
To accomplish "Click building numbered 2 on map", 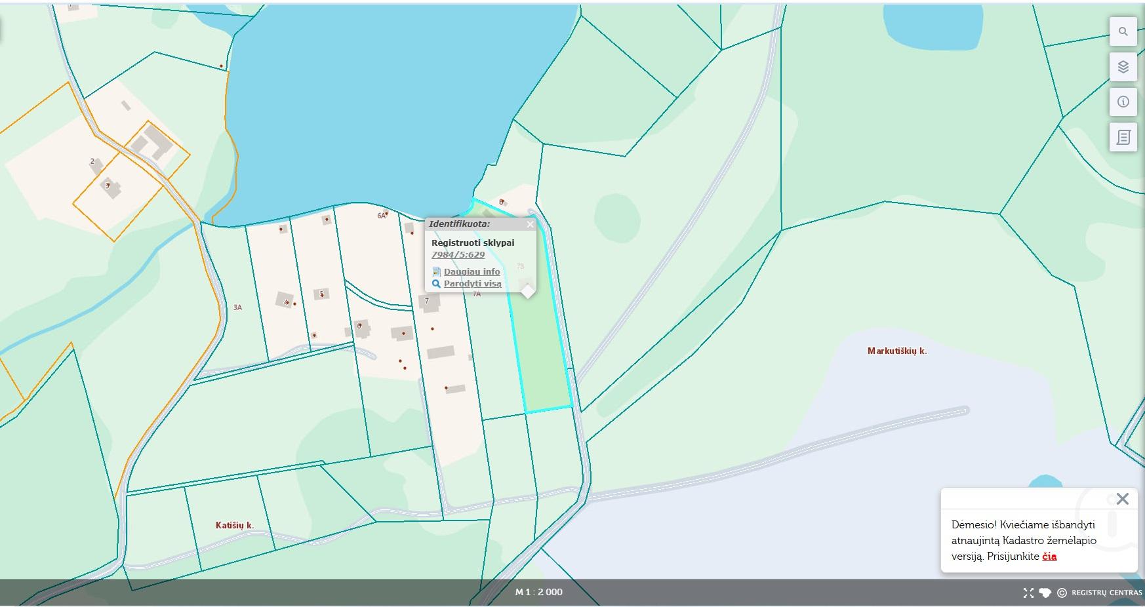I will [x=96, y=165].
